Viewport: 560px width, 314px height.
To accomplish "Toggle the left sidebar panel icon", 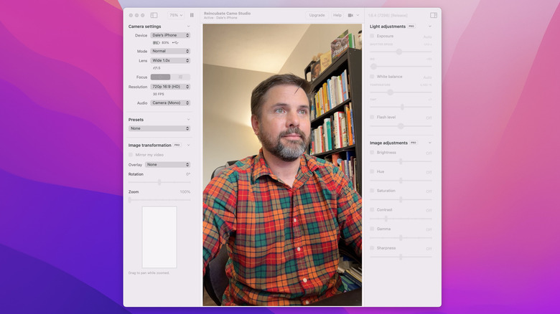I will pyautogui.click(x=154, y=15).
